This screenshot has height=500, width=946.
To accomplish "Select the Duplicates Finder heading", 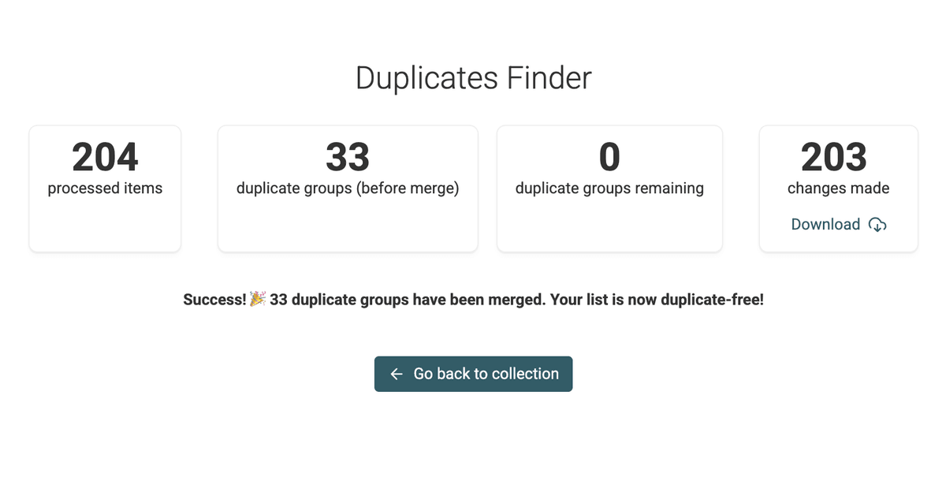I will 473,78.
